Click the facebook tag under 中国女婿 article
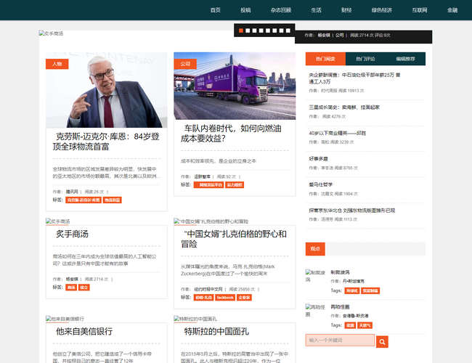Screen dimensions: 472x363 tap(225, 297)
